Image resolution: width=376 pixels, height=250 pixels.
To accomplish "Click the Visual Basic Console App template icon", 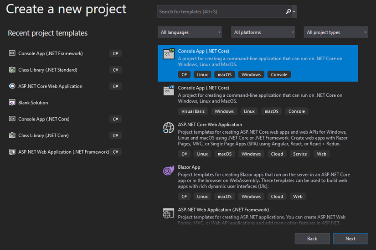I will (169, 90).
